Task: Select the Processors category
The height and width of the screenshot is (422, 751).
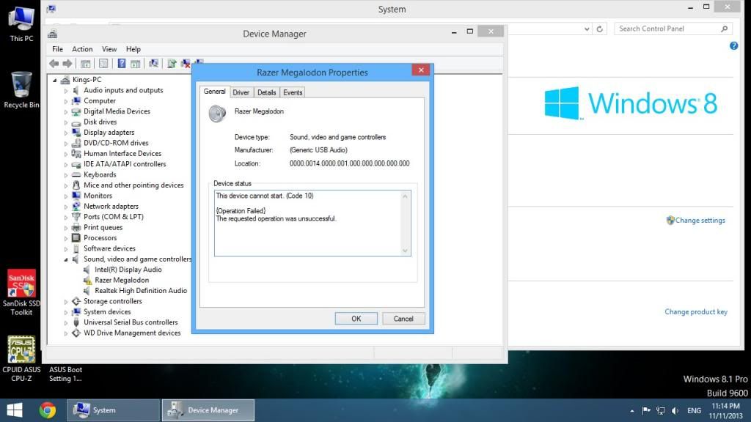Action: coord(100,238)
